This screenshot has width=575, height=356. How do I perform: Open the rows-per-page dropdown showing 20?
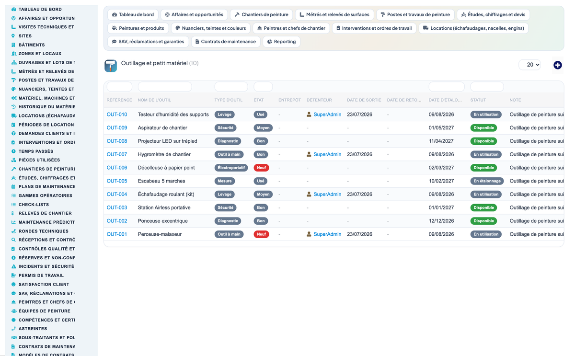pos(529,65)
